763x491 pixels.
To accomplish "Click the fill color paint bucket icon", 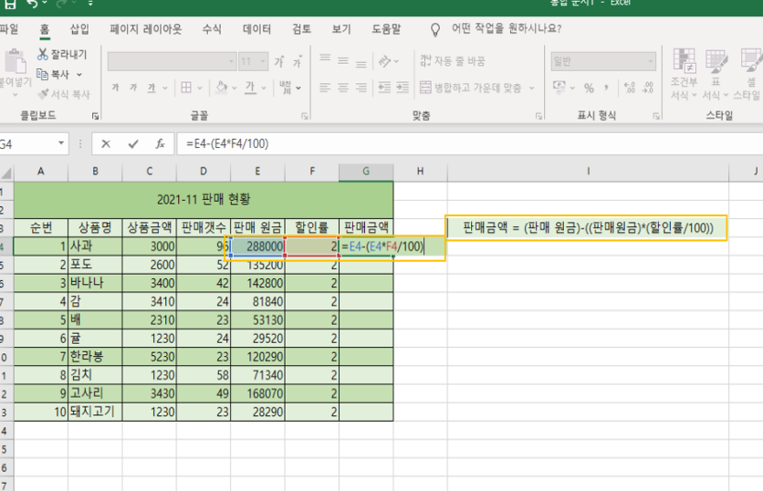I will click(x=222, y=88).
